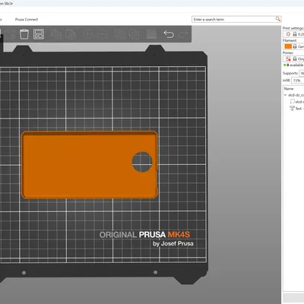Remove an instance with the minus icon

(103, 34)
